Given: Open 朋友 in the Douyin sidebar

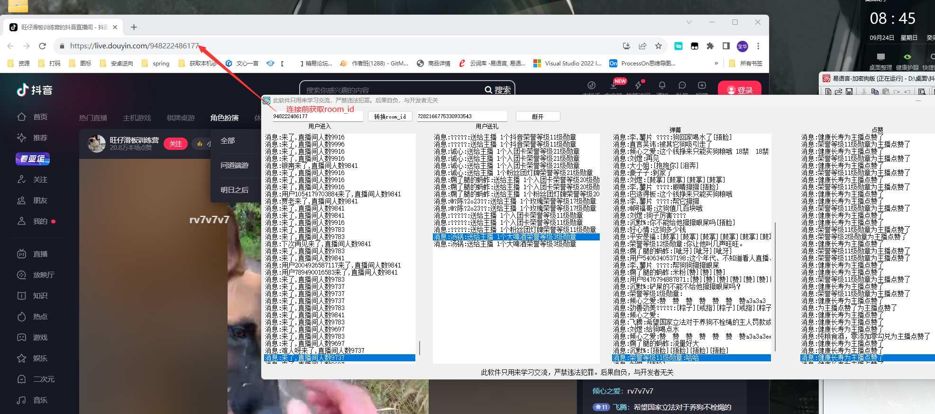Looking at the screenshot, I should pos(32,200).
